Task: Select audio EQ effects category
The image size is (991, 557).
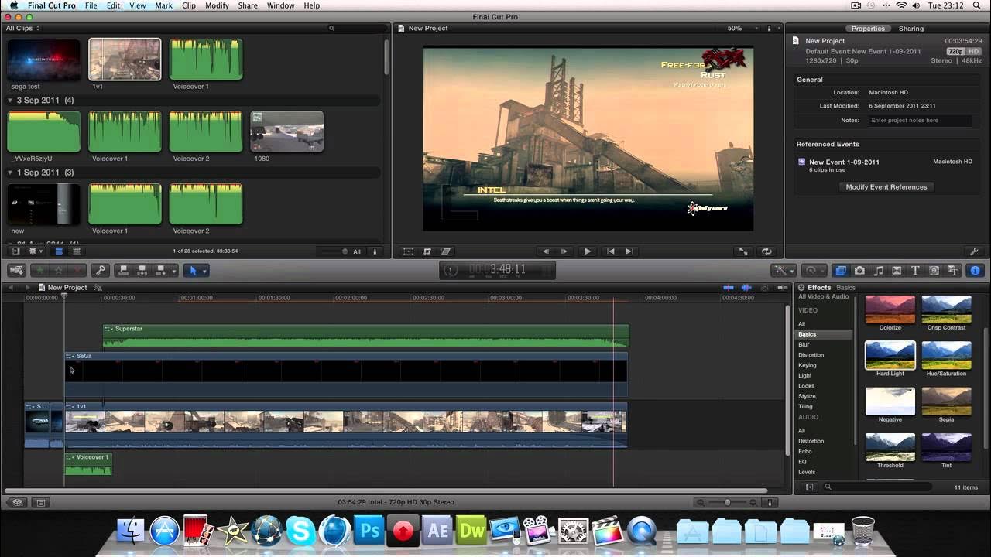Action: (x=802, y=462)
